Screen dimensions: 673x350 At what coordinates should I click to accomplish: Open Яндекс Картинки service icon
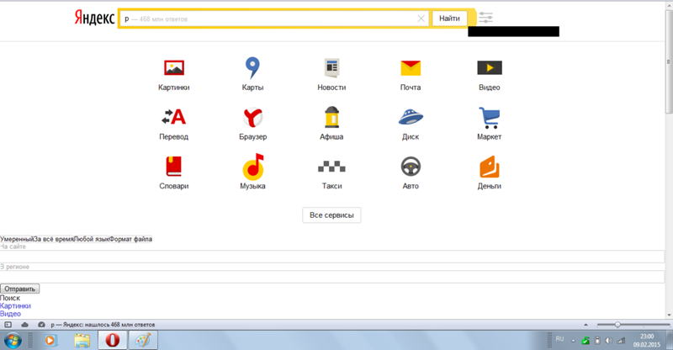click(x=174, y=68)
